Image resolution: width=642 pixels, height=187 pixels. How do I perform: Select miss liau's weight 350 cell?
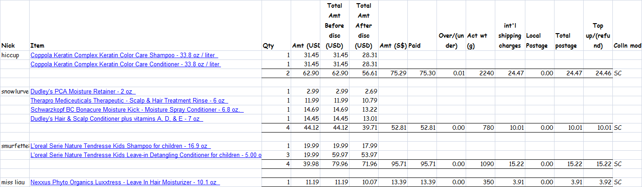point(480,182)
